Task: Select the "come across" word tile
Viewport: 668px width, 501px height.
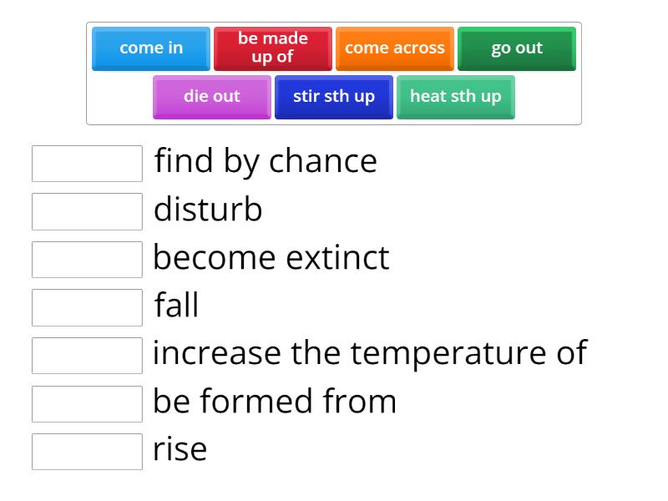Action: [395, 48]
